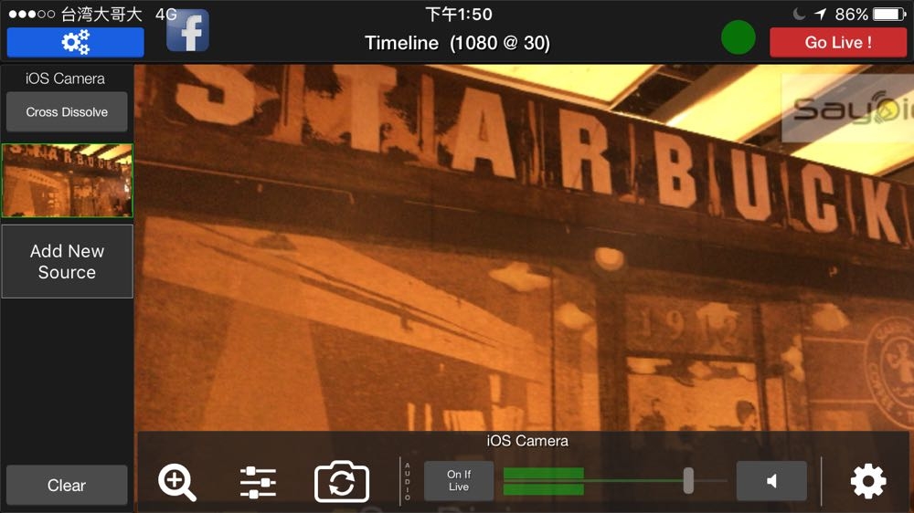Tap the Do Not Disturb moon icon

coord(799,14)
